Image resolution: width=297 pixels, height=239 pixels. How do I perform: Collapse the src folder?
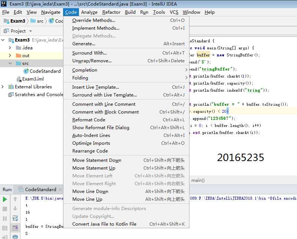tap(10, 63)
